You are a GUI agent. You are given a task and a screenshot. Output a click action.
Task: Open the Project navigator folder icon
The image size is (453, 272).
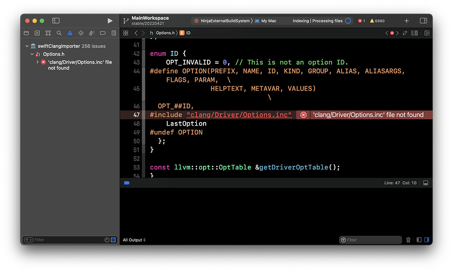tap(26, 33)
